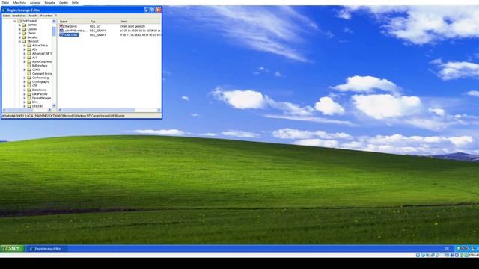479x269 pixels.
Task: Open the registry editor ? help menu
Action: point(56,16)
